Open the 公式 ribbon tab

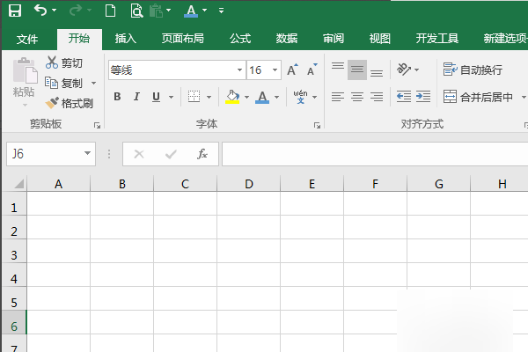(x=239, y=39)
